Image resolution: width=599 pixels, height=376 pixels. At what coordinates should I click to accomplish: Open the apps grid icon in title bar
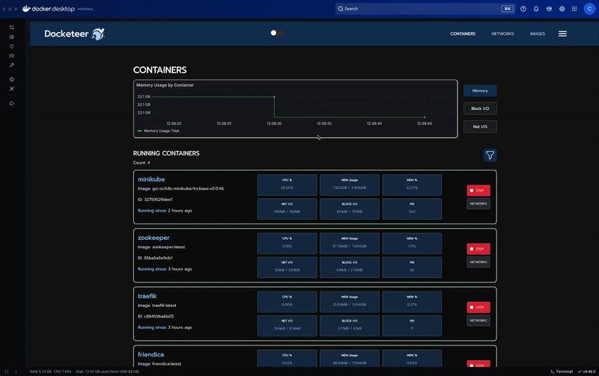pyautogui.click(x=574, y=9)
